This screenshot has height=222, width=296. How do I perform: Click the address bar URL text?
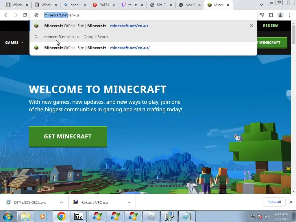click(x=62, y=15)
